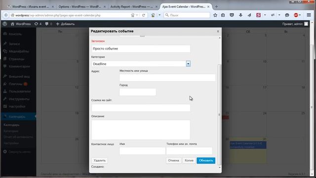Focus the Ссылка на сайт field
The height and width of the screenshot is (178, 316).
(141, 108)
